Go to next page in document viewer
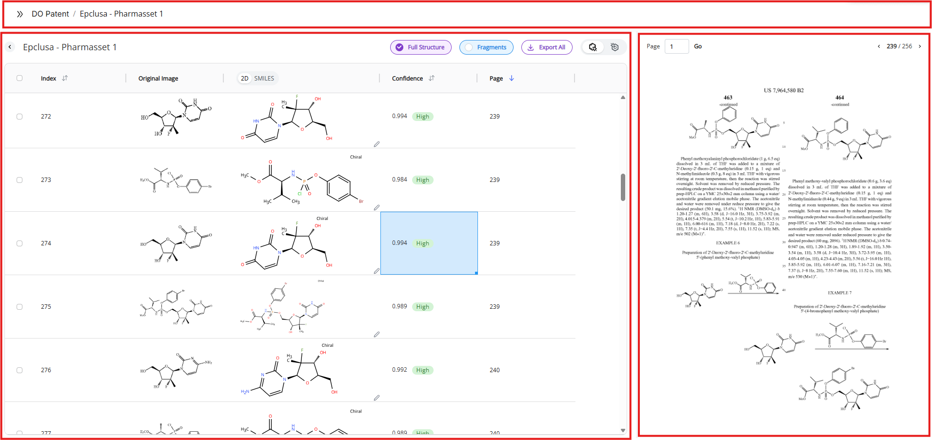The width and height of the screenshot is (932, 440). [920, 46]
